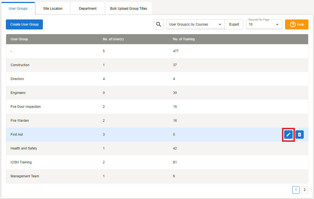The width and height of the screenshot is (314, 199).
Task: Click the No. of Training column header
Action: click(x=184, y=39)
